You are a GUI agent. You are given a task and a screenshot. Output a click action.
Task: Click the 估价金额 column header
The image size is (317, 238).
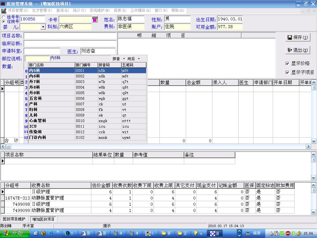[x=102, y=185]
